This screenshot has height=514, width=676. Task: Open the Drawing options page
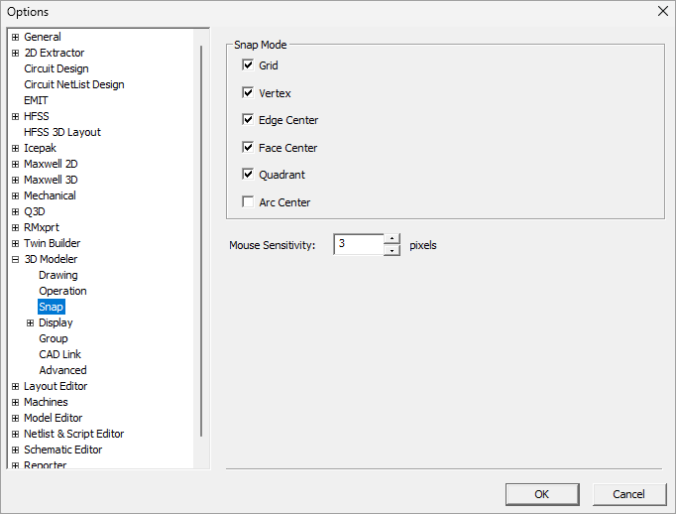(x=58, y=275)
